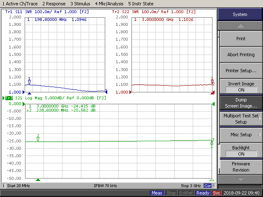Click Tr3 marker 1 hollow triangle at stop

tap(212, 180)
